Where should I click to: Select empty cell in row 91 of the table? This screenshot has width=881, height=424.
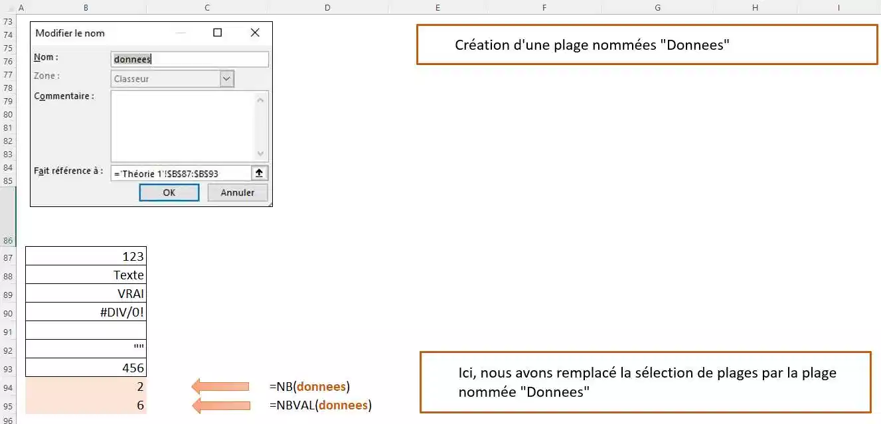click(86, 330)
